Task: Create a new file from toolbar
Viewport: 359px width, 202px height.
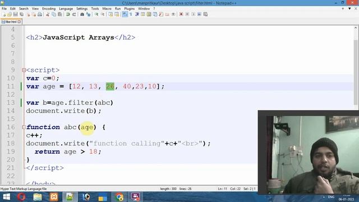Action: (4, 14)
